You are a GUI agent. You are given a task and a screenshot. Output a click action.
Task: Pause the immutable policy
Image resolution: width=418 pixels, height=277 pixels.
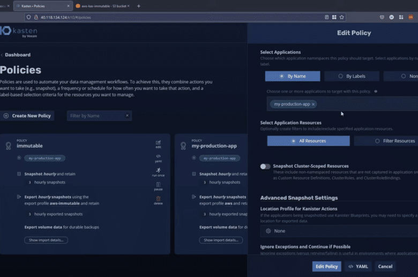(158, 186)
